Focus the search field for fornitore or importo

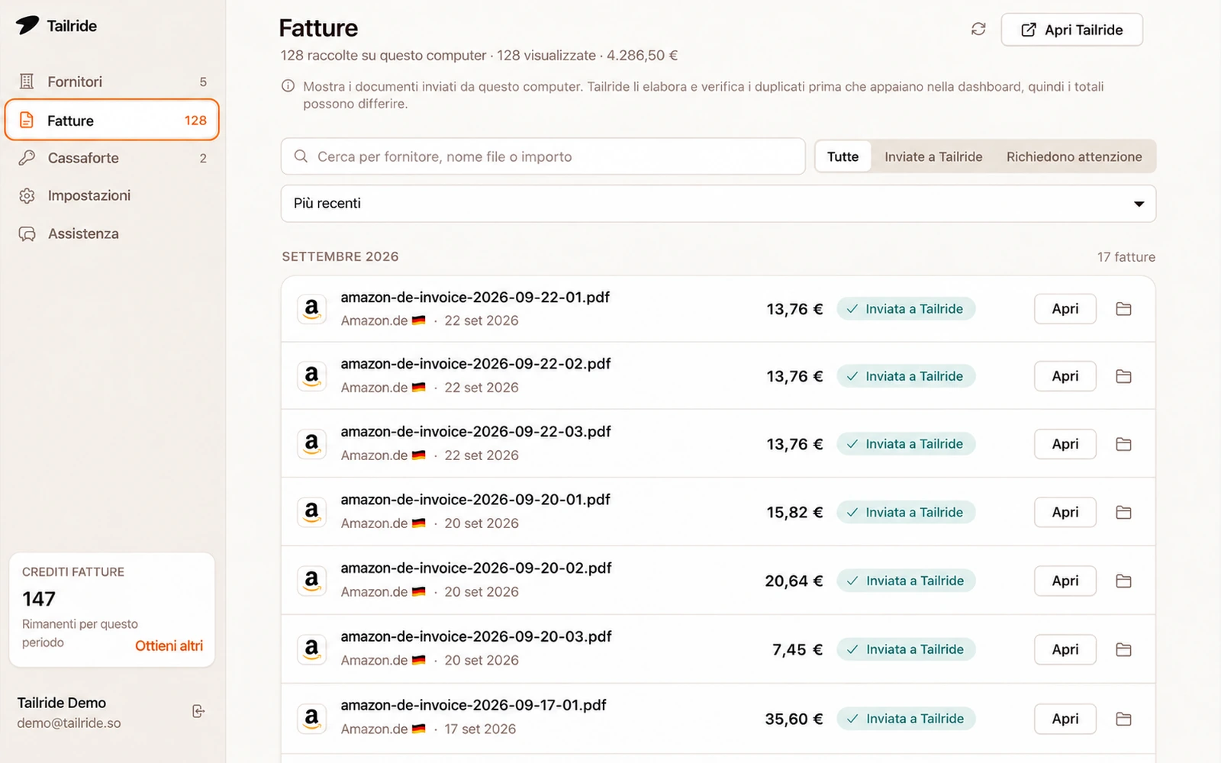tap(543, 156)
